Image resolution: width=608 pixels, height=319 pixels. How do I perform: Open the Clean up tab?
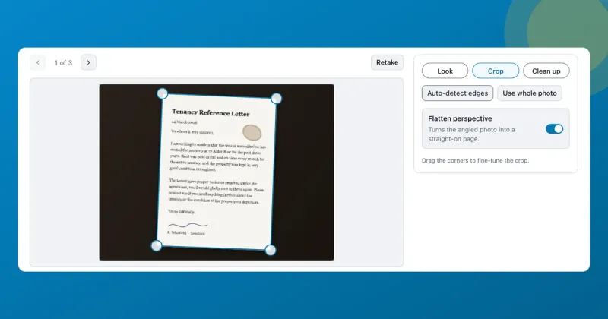pos(546,71)
